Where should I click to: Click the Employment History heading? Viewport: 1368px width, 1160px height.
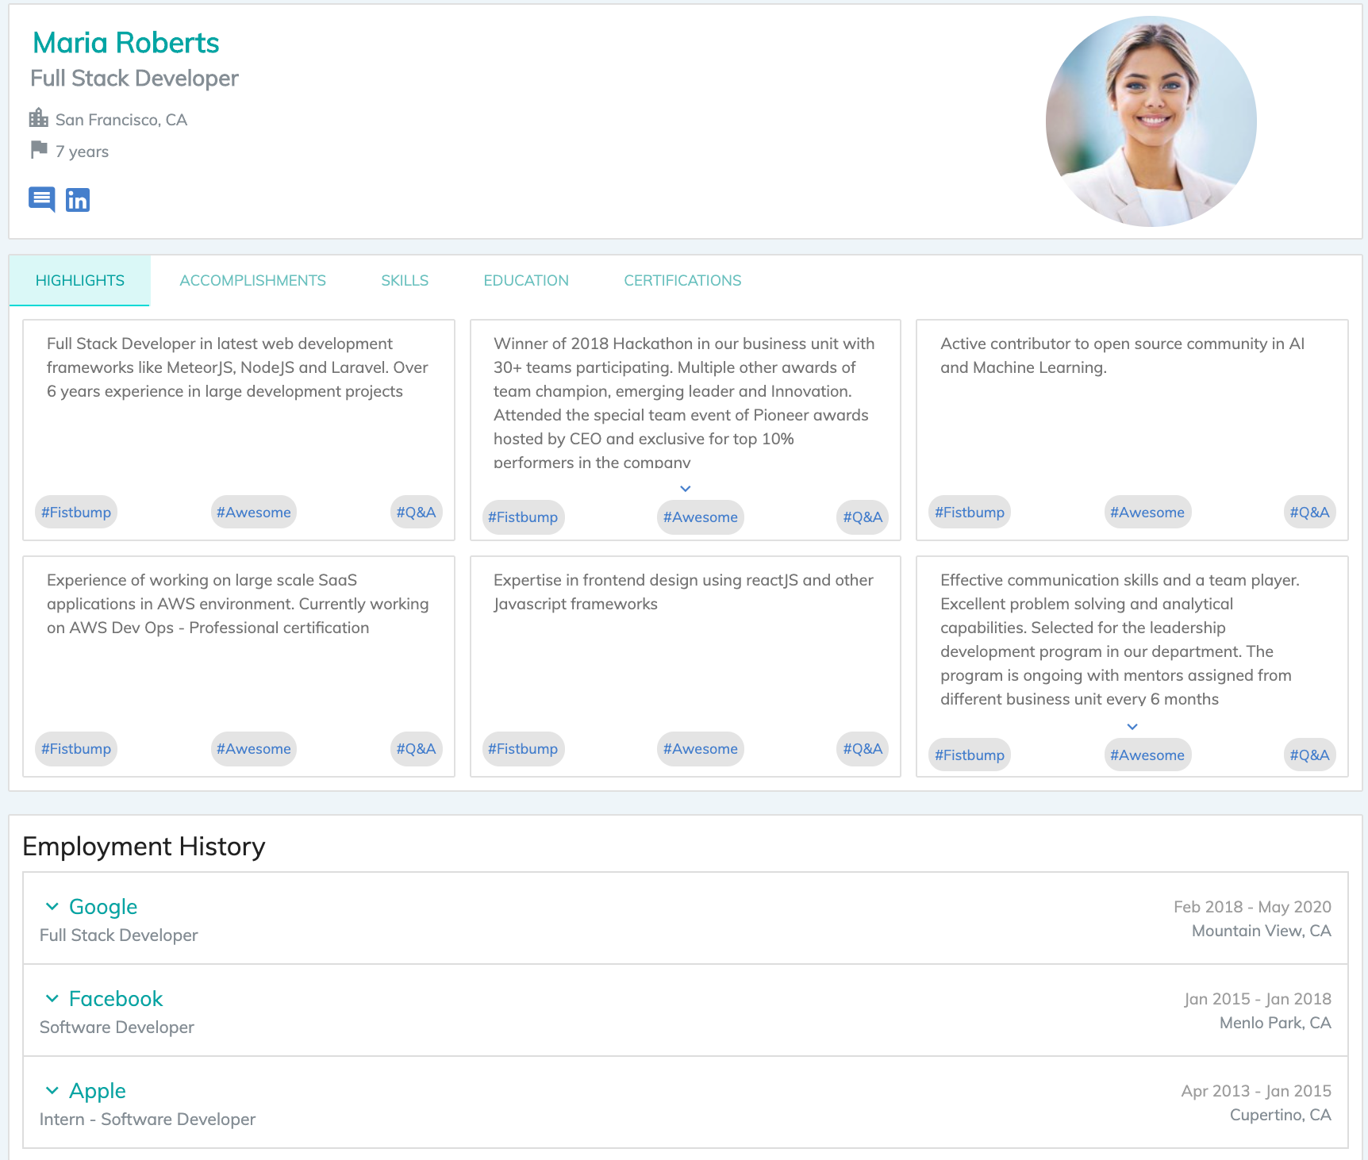pyautogui.click(x=144, y=847)
